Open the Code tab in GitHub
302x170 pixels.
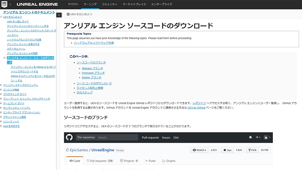pos(75,161)
